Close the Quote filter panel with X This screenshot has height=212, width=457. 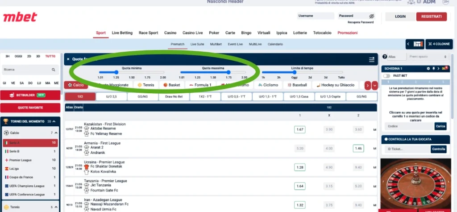tap(68, 59)
